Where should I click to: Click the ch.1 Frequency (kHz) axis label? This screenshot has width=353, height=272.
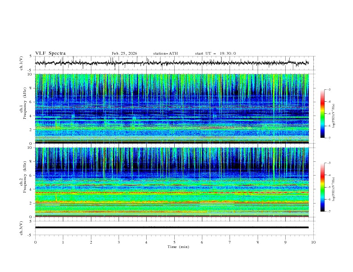pyautogui.click(x=23, y=104)
